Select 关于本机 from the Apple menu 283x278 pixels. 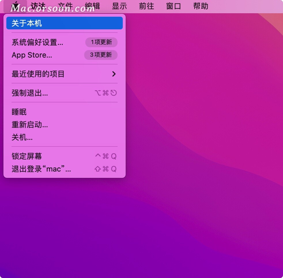click(65, 23)
